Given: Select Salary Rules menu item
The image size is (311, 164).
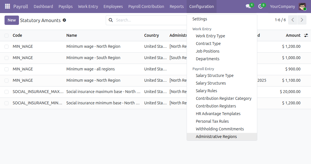Looking at the screenshot, I should tap(222, 91).
